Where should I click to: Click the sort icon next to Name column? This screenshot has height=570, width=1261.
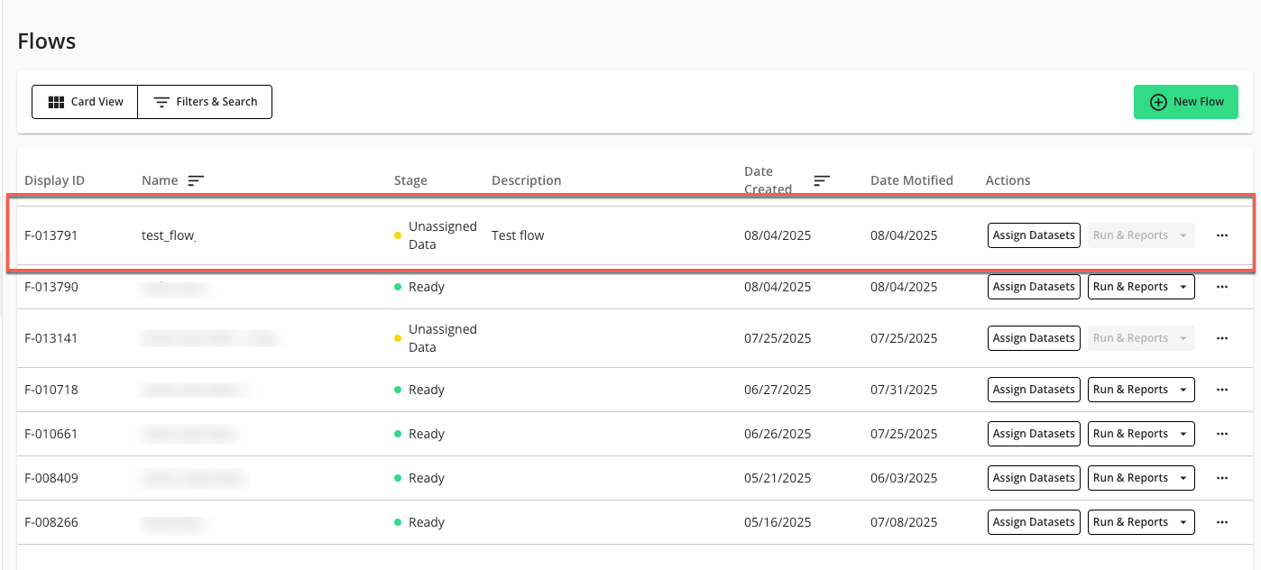(x=194, y=179)
